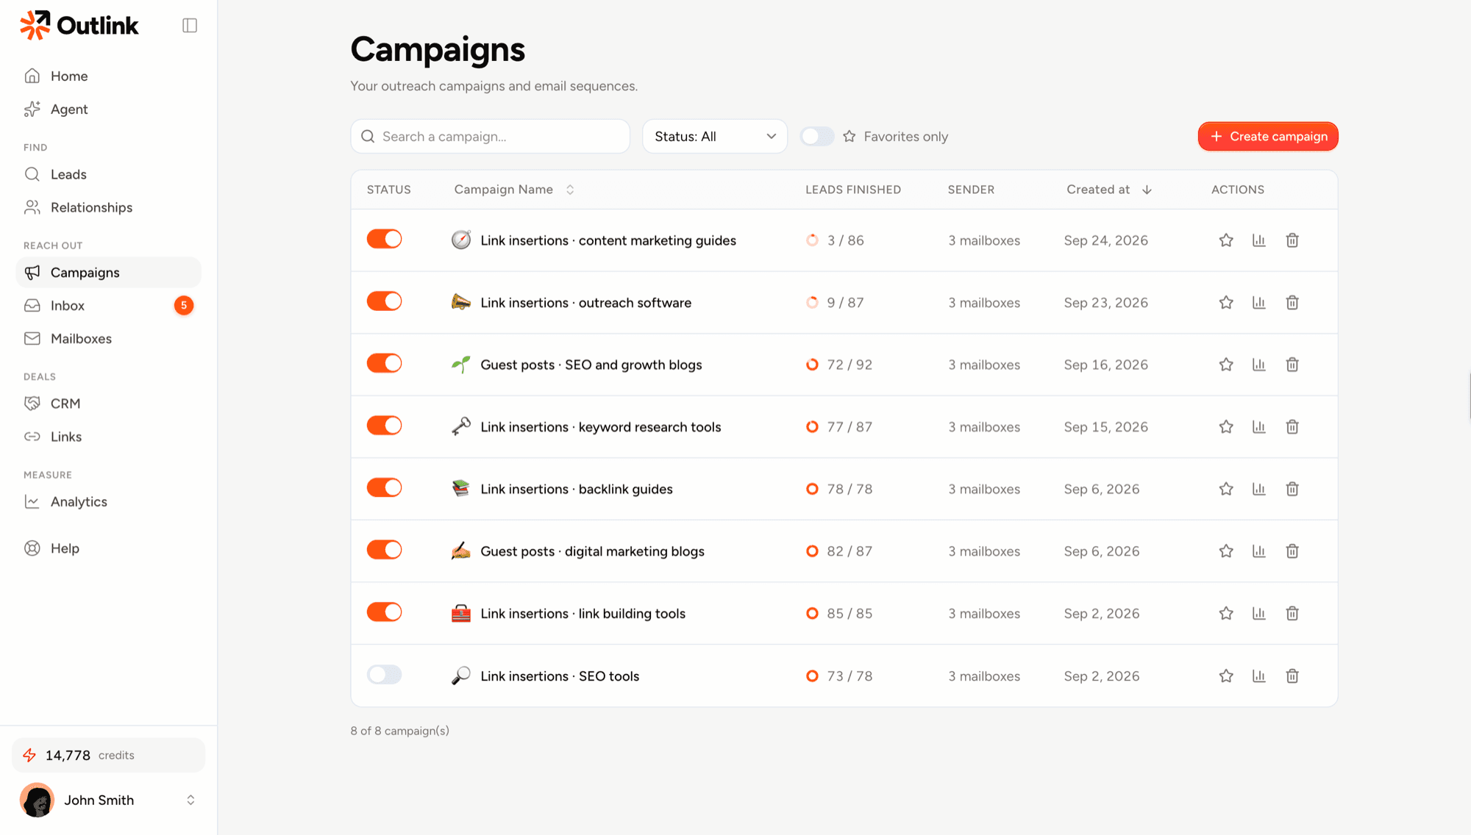Open Link insertions · content marketing guides
Image resolution: width=1471 pixels, height=835 pixels.
click(x=608, y=241)
